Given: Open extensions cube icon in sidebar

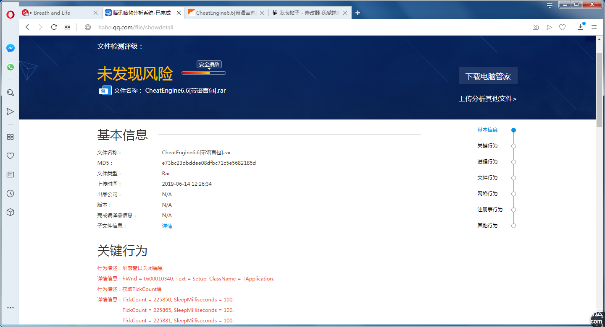Looking at the screenshot, I should click(11, 212).
